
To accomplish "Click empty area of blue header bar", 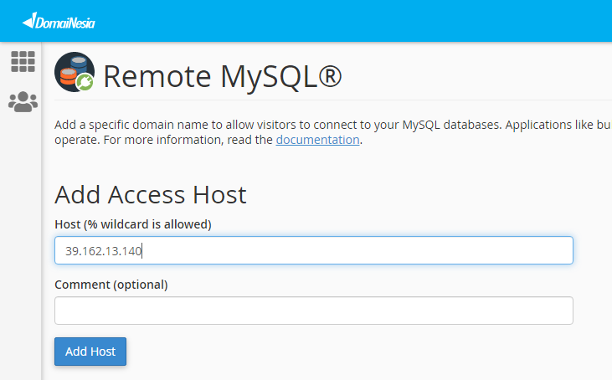I will pyautogui.click(x=377, y=21).
